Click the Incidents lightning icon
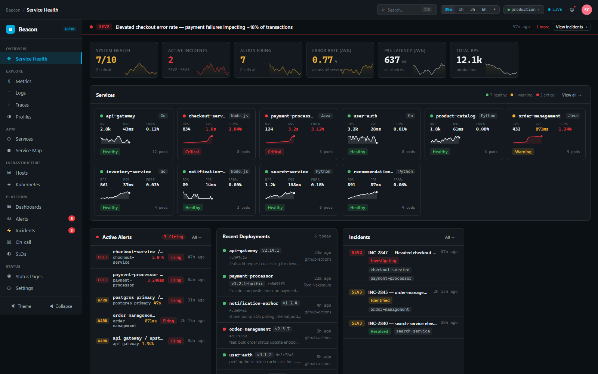 point(9,230)
